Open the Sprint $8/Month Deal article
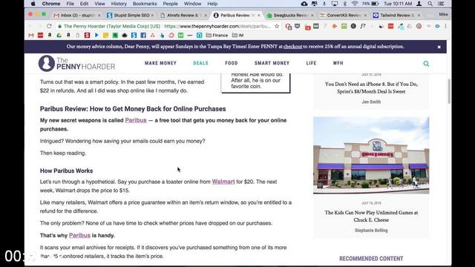Viewport: 475px width, 267px height. pos(371,88)
